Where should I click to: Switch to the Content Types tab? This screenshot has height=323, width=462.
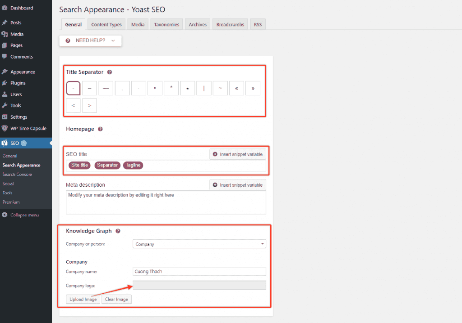(106, 25)
